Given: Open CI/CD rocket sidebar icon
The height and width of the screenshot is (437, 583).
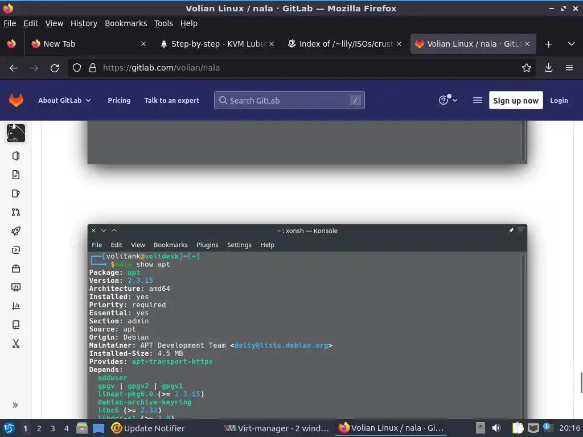Looking at the screenshot, I should click(x=15, y=231).
